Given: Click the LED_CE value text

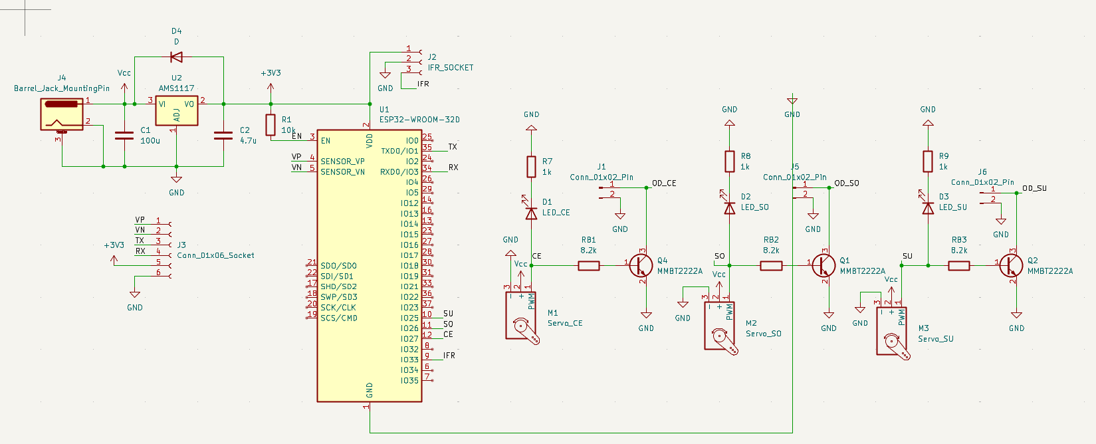Looking at the screenshot, I should point(556,213).
